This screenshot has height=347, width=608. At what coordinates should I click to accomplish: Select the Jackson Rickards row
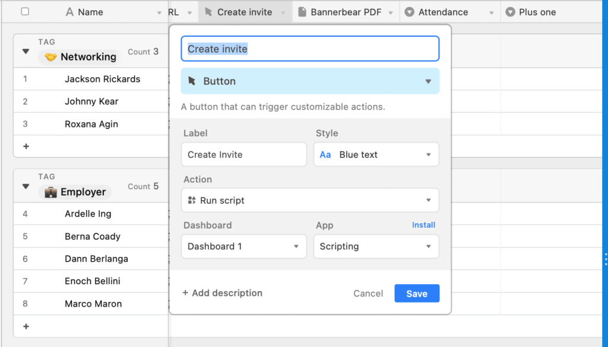(x=91, y=79)
